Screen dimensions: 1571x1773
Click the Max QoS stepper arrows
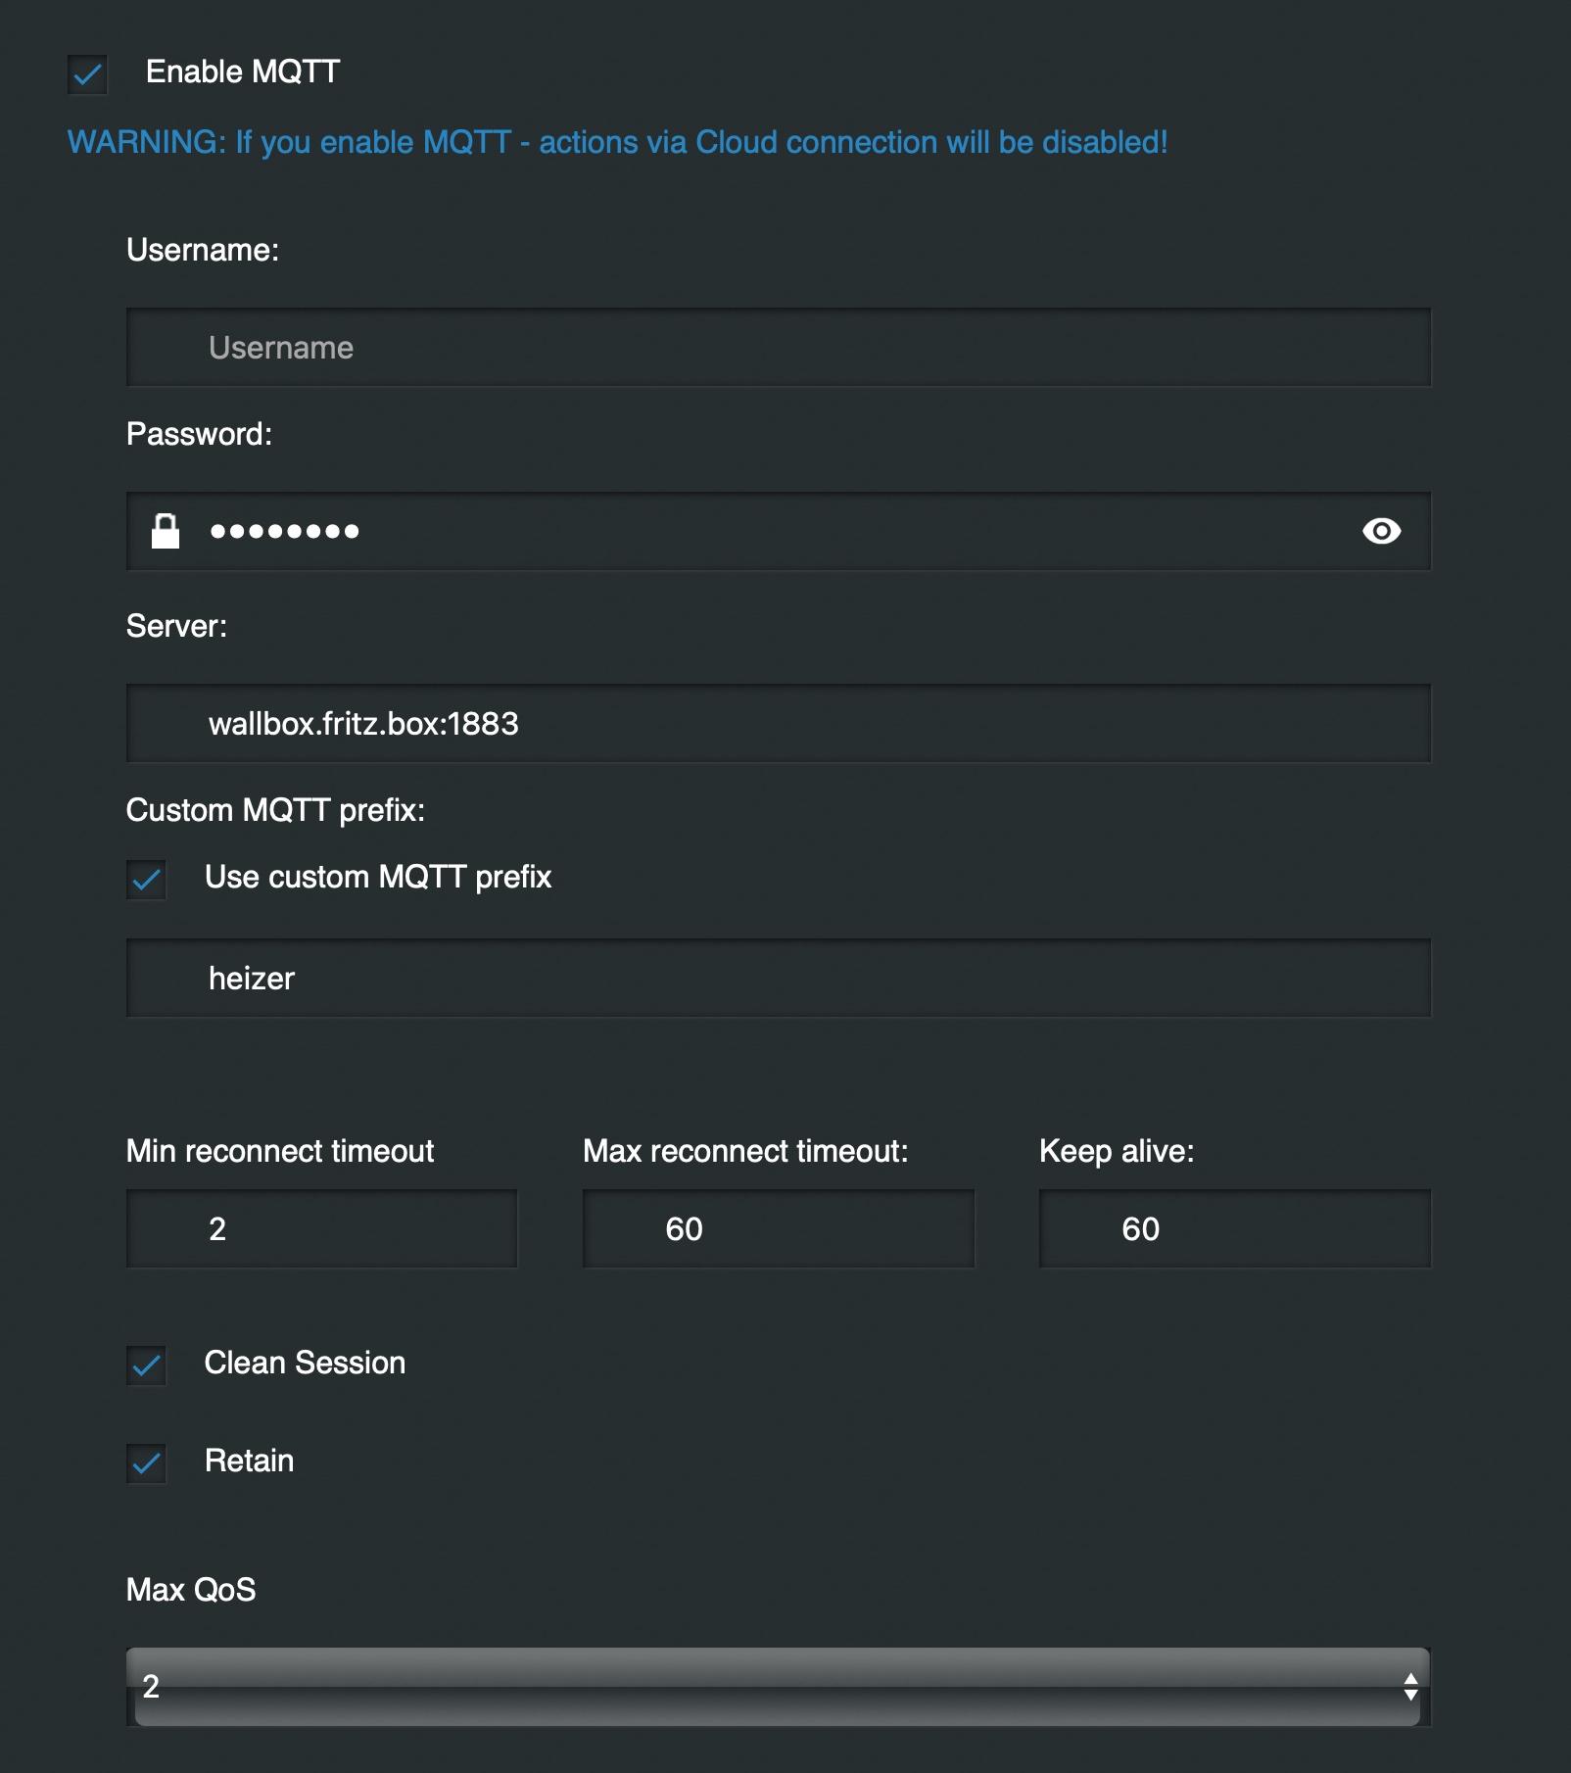coord(1410,1687)
